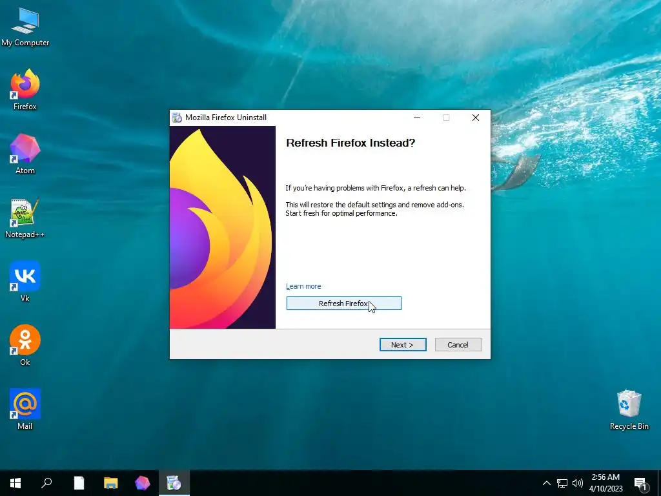
Task: Select the Recycle Bin icon
Action: 629,409
